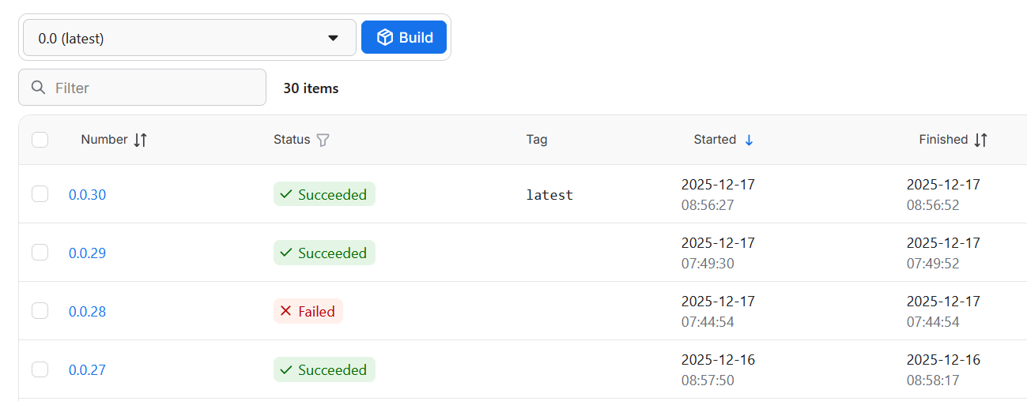Image resolution: width=1027 pixels, height=401 pixels.
Task: Click the Finished column sort arrows icon
Action: (x=980, y=140)
